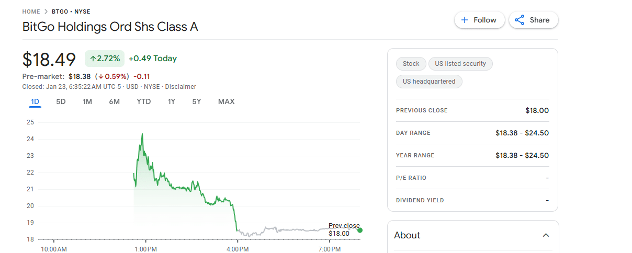632x253 pixels.
Task: Click the P/E RATIO label
Action: (x=411, y=178)
